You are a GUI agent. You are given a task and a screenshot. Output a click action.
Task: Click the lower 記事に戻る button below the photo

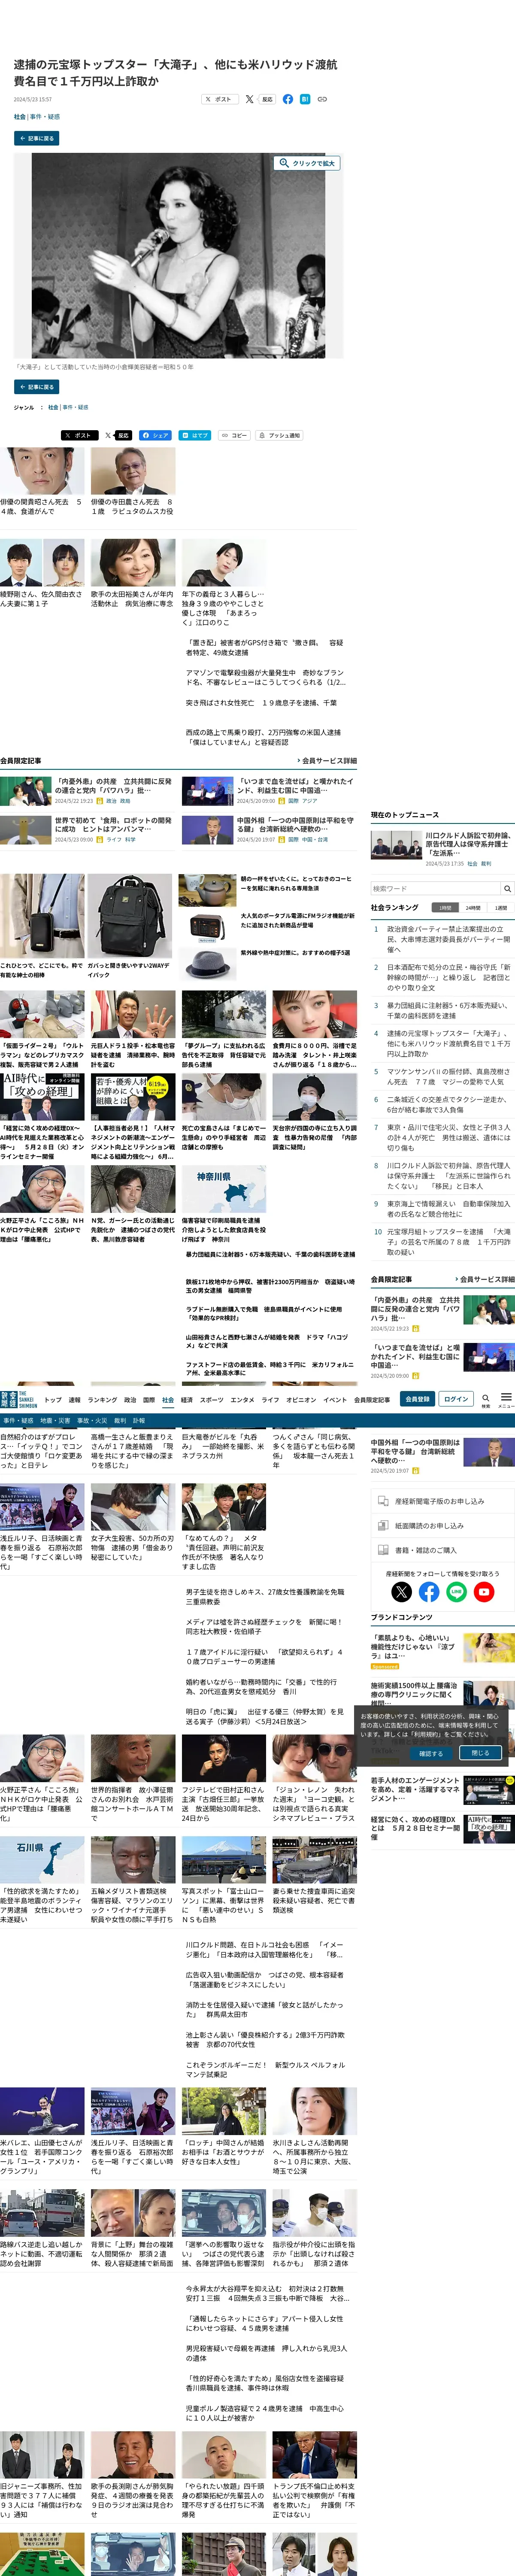tap(36, 386)
